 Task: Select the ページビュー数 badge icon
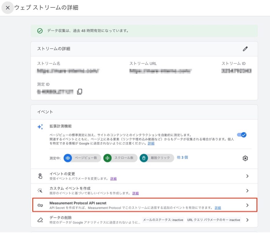click(67, 158)
